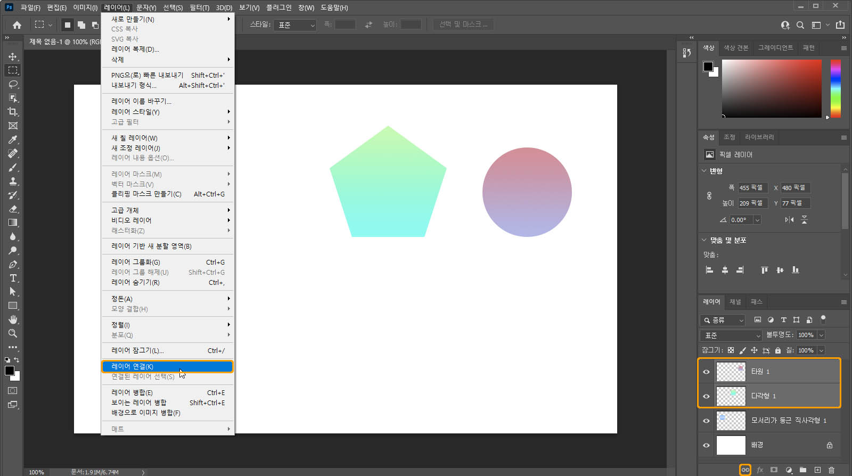Click the layer style fx icon
Viewport: 852px width, 476px height.
tap(760, 470)
